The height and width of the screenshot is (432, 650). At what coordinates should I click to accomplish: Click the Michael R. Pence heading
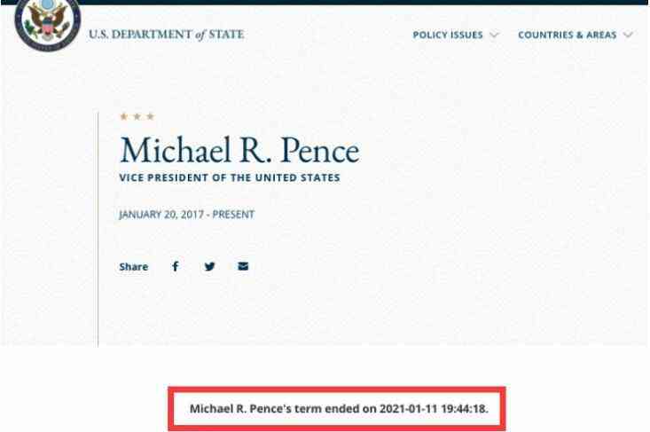(x=239, y=151)
